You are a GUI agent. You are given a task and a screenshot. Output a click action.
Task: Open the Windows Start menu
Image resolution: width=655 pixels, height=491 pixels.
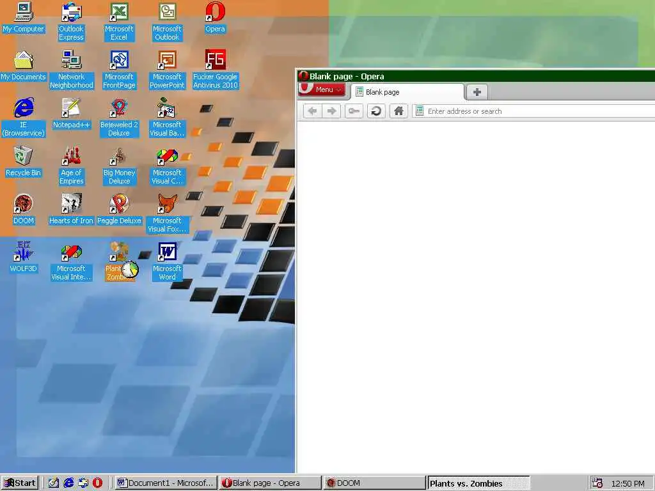click(20, 483)
